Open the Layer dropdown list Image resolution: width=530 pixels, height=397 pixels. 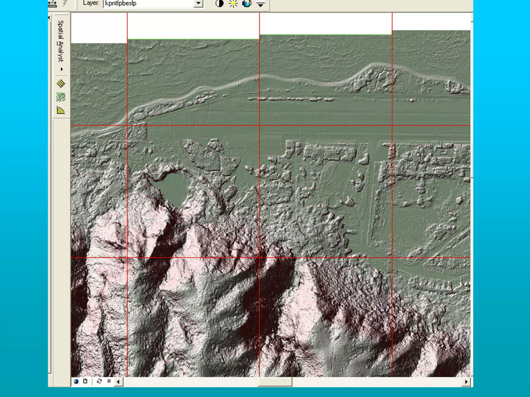pyautogui.click(x=198, y=3)
